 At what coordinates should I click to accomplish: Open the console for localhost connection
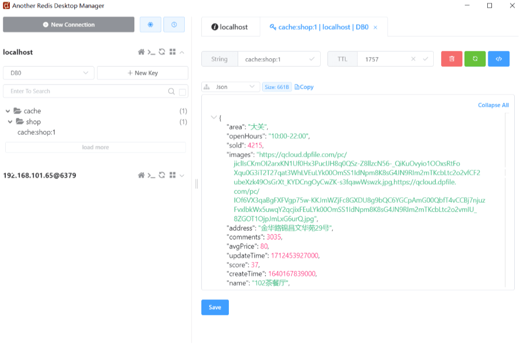click(151, 52)
